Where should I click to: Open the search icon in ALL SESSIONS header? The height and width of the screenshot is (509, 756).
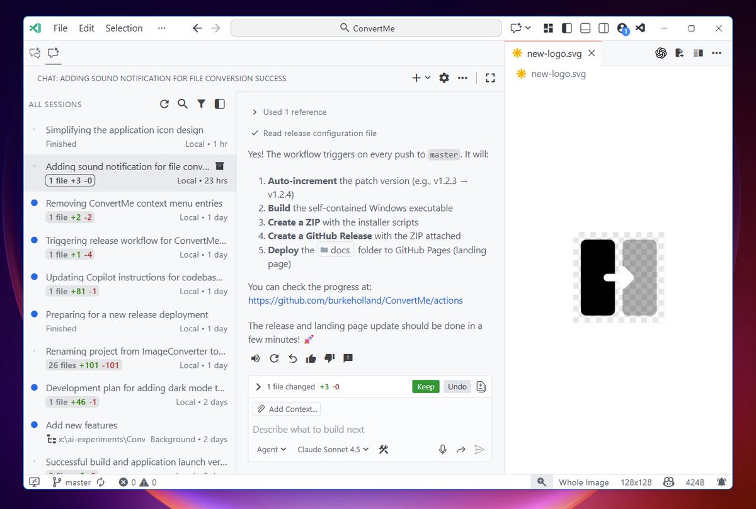click(183, 104)
